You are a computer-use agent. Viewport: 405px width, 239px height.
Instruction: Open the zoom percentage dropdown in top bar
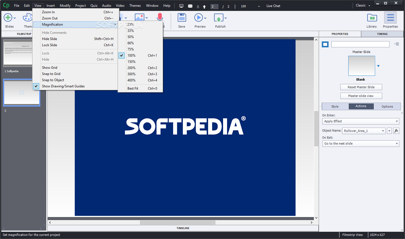click(259, 6)
